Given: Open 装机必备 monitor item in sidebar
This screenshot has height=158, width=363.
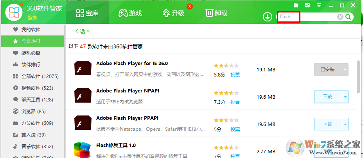Looking at the screenshot, I should (x=32, y=53).
